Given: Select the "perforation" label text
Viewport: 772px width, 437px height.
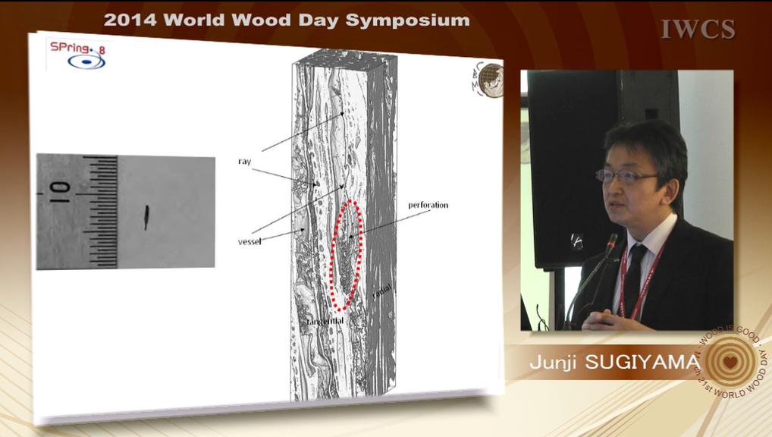Looking at the screenshot, I should pos(428,205).
